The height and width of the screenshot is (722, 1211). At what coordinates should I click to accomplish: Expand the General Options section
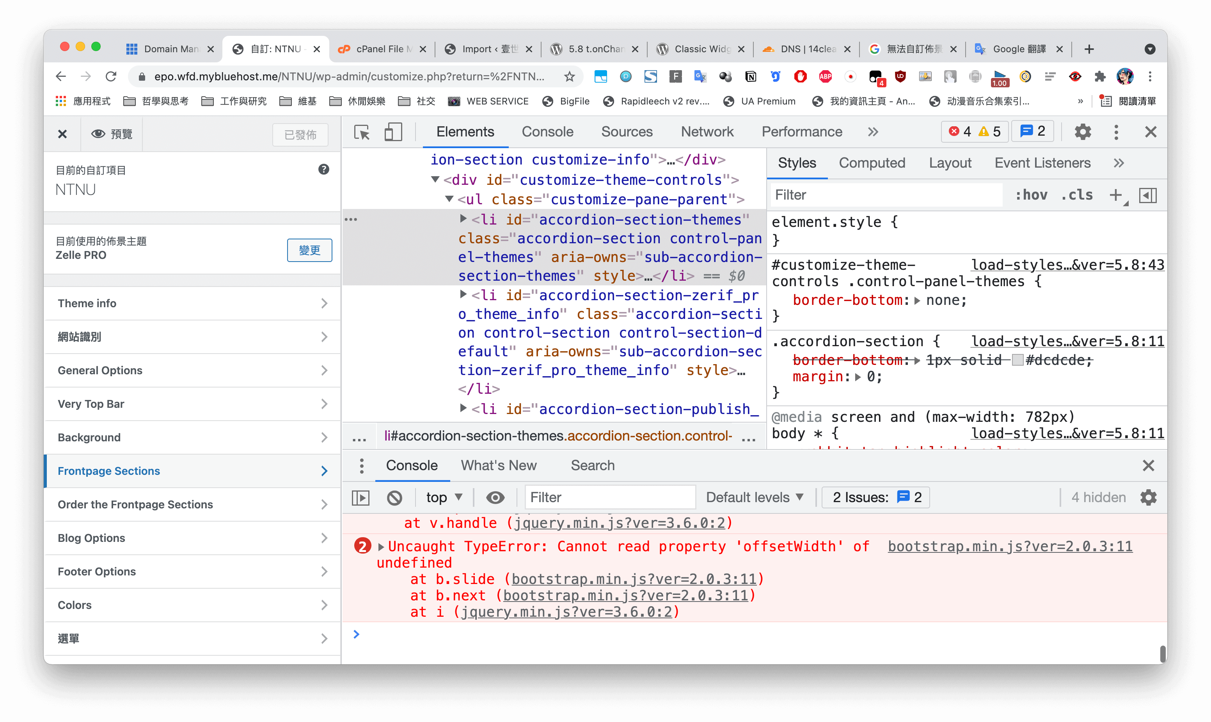(192, 371)
